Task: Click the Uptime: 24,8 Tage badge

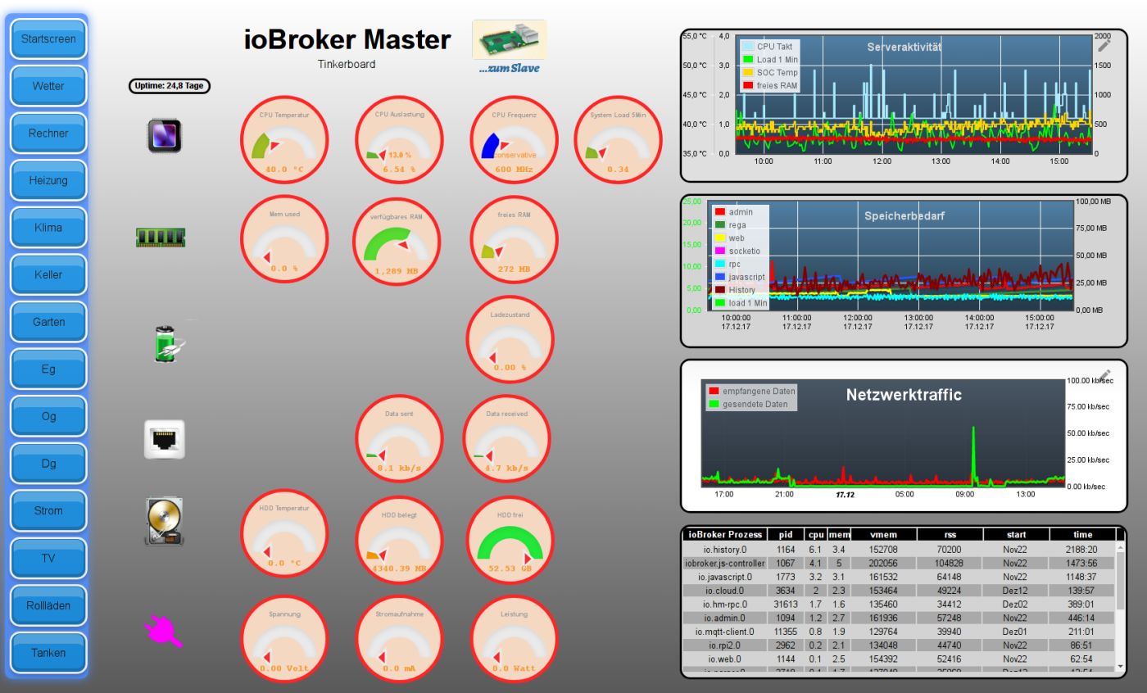Action: (170, 85)
